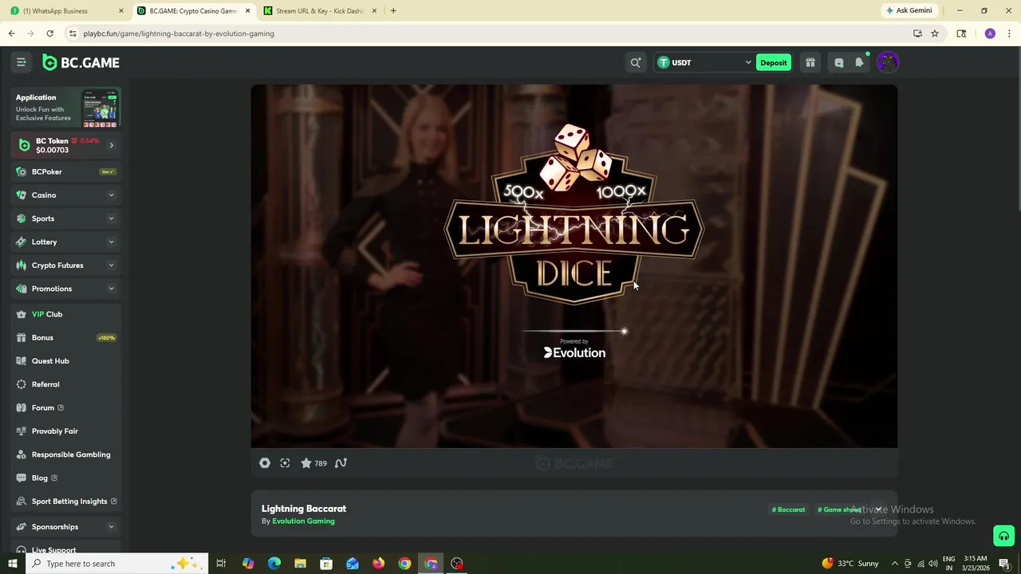Image resolution: width=1021 pixels, height=574 pixels.
Task: Expand the Promotions sidebar section
Action: (111, 289)
